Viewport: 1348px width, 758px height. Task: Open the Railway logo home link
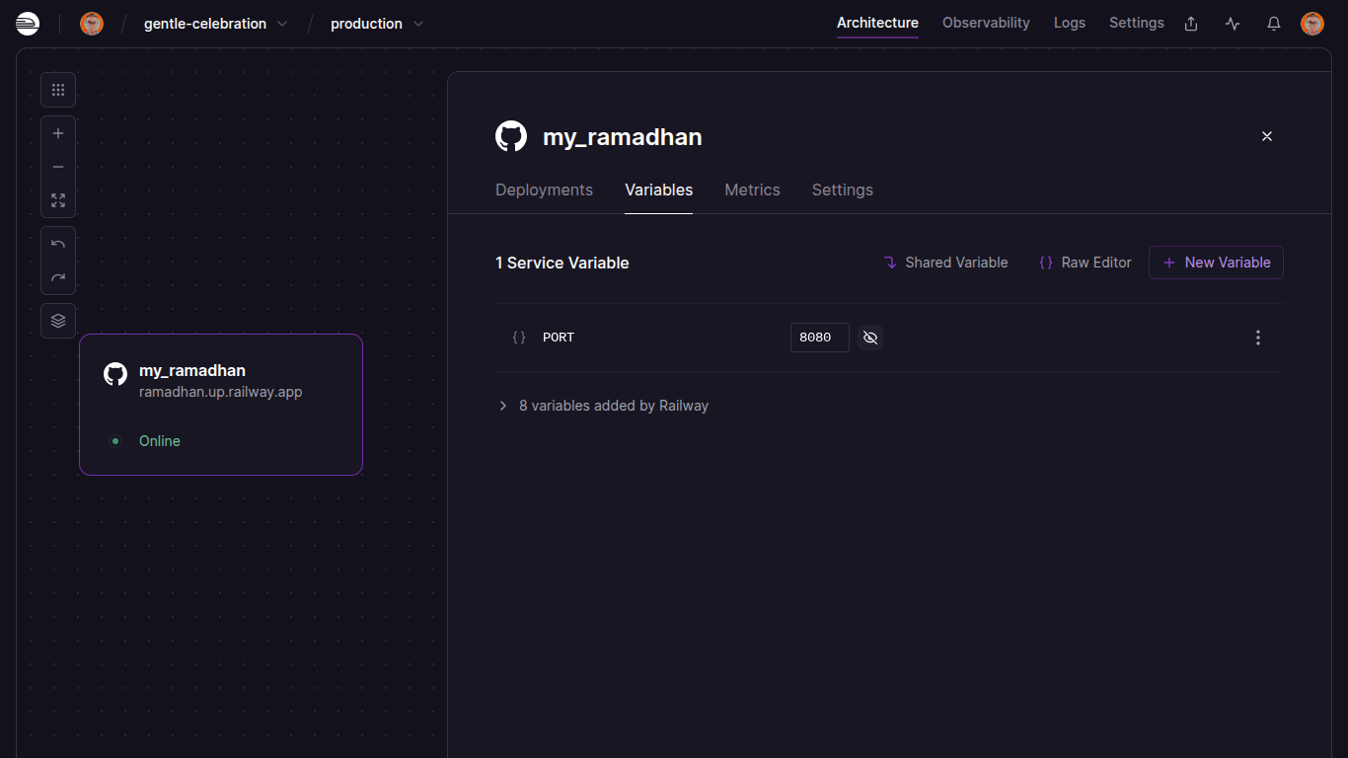28,24
